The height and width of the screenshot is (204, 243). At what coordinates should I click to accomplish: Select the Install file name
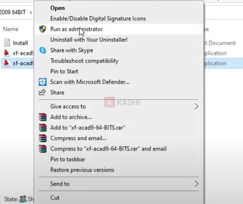(20, 43)
